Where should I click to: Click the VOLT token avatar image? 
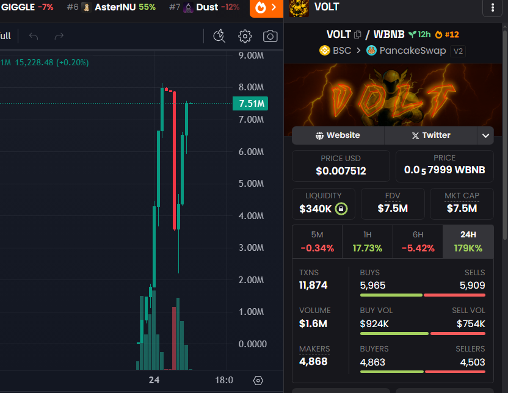pos(299,9)
